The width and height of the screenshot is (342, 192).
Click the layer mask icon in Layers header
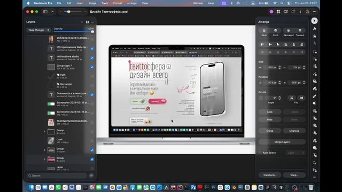coord(87,22)
